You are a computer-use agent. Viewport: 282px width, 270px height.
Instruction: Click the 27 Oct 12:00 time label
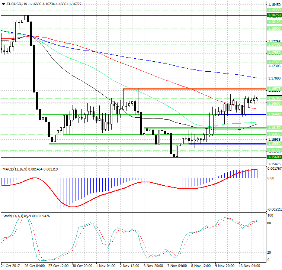(x=58, y=266)
